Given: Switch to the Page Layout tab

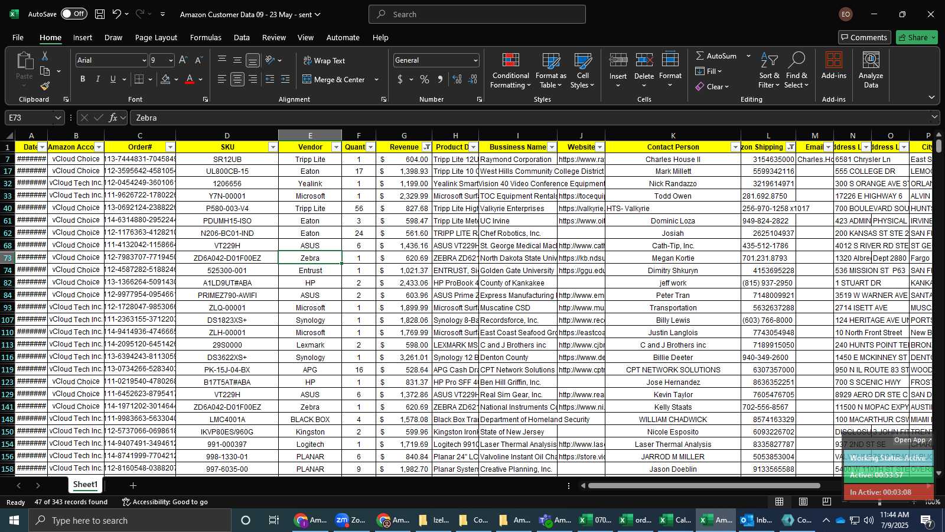Looking at the screenshot, I should pyautogui.click(x=156, y=37).
